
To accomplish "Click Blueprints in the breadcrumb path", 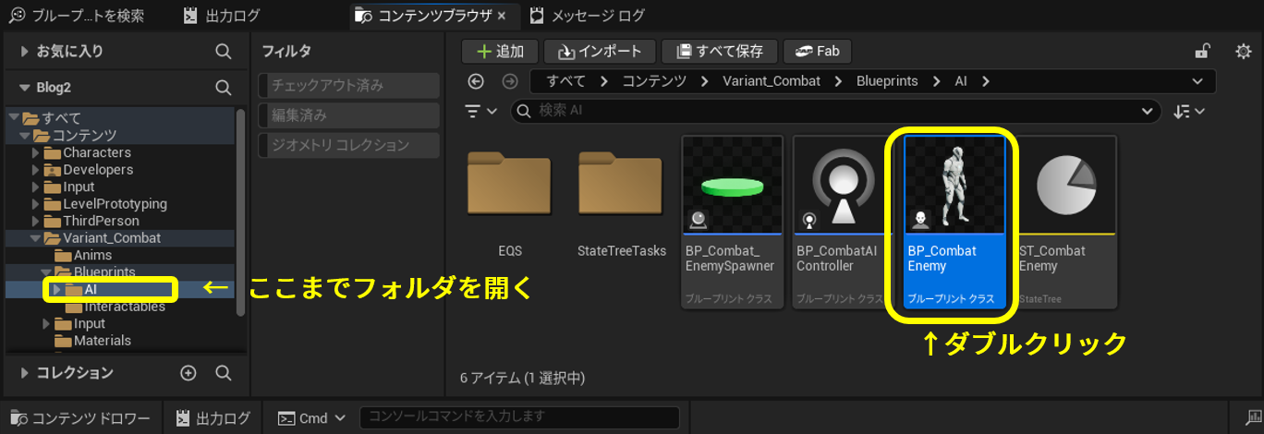I will [887, 81].
